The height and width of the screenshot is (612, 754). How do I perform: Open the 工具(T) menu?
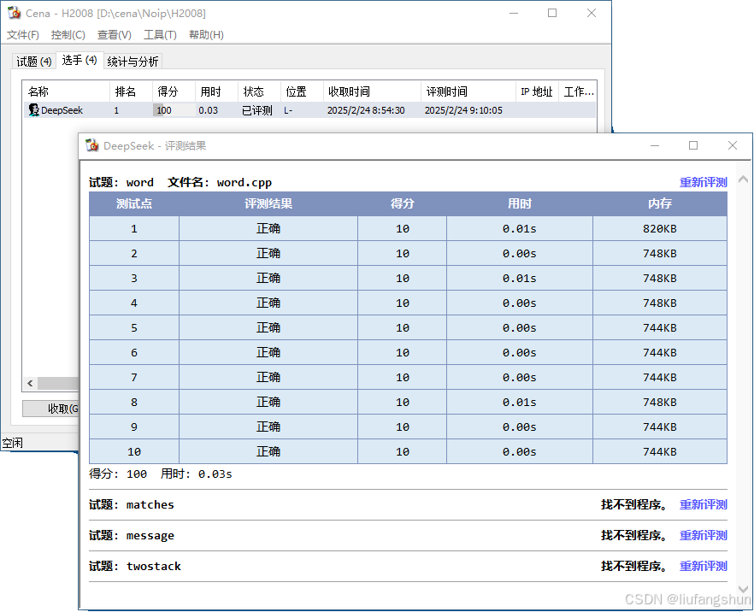(x=160, y=34)
